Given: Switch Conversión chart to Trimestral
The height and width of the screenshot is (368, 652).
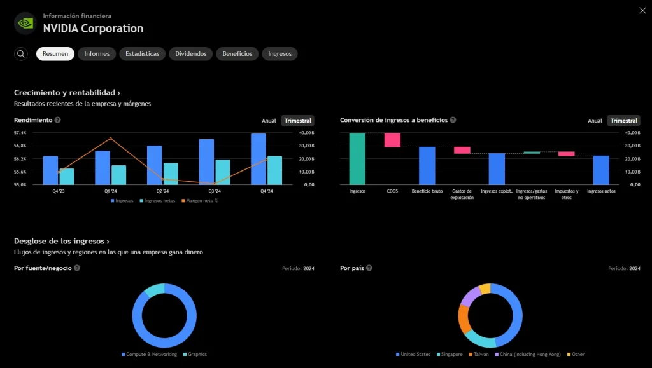Looking at the screenshot, I should pos(624,121).
